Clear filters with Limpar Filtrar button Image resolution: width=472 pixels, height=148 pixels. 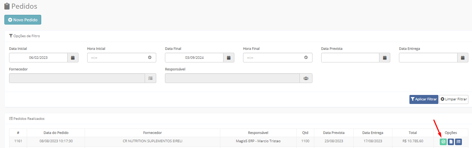pos(454,99)
